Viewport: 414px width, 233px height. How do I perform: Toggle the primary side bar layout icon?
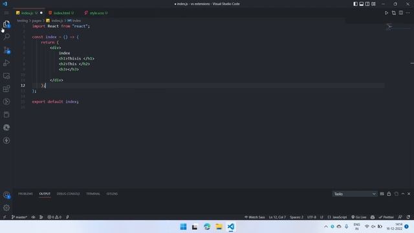pyautogui.click(x=355, y=4)
